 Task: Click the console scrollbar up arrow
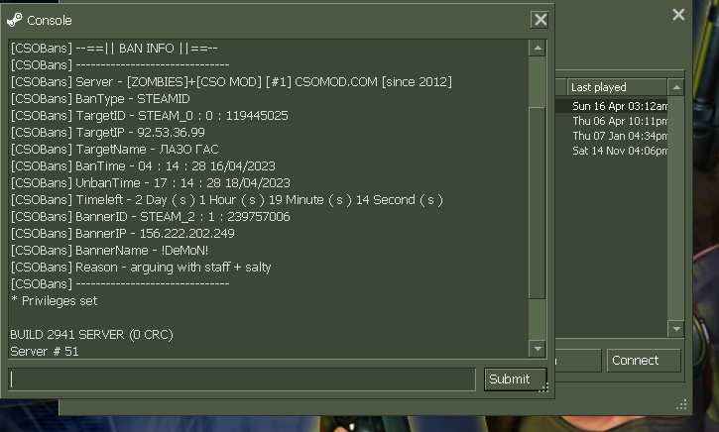pyautogui.click(x=538, y=48)
